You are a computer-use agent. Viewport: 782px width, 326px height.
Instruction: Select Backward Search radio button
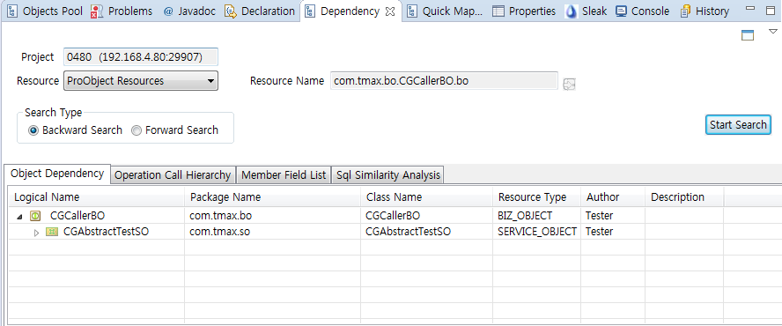tap(33, 130)
